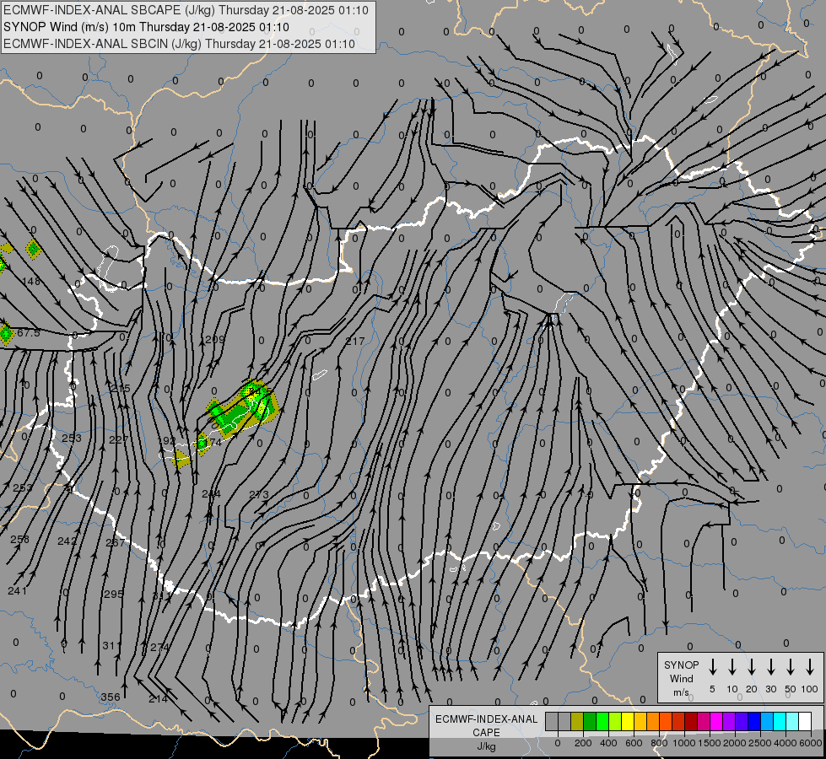The width and height of the screenshot is (826, 759).
Task: Click the 'SYNOP Wind m/s' legend label
Action: [681, 678]
